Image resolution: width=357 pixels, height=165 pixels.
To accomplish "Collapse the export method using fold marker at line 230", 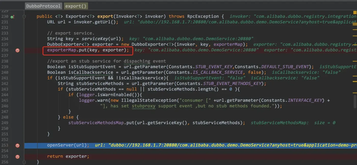I will 24,17.
